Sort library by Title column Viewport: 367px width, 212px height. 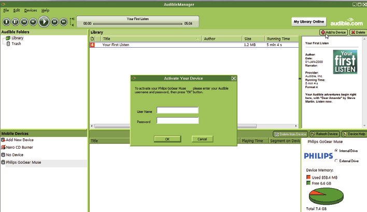coord(151,39)
